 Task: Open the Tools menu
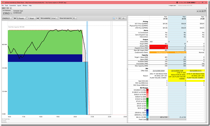(x=7, y=6)
